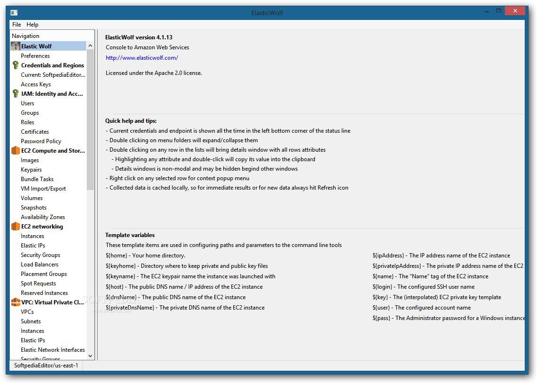Click the Quick help and tips heading
The width and height of the screenshot is (538, 384).
[131, 121]
